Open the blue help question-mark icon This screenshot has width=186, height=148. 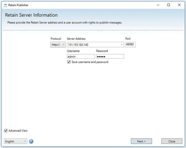[x=31, y=141]
